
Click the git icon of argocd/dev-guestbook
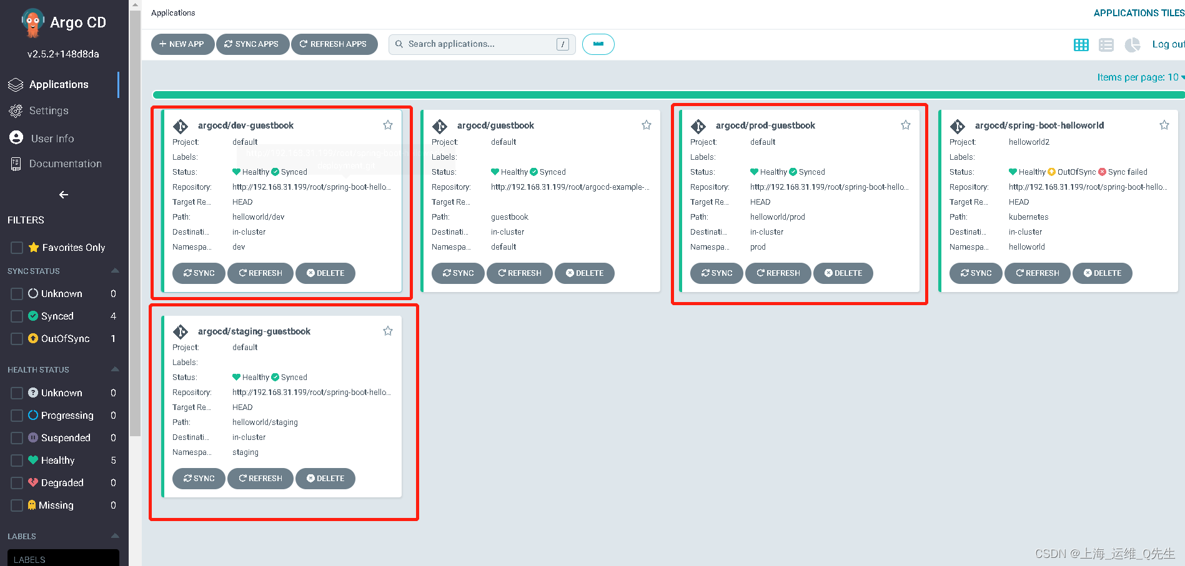pyautogui.click(x=181, y=126)
